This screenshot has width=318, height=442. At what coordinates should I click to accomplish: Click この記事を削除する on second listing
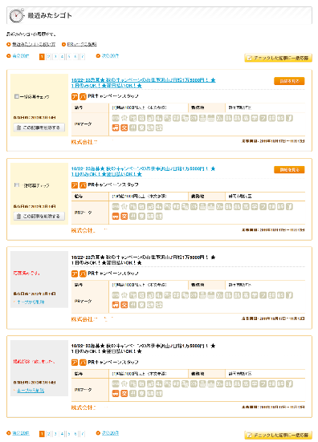coord(39,216)
